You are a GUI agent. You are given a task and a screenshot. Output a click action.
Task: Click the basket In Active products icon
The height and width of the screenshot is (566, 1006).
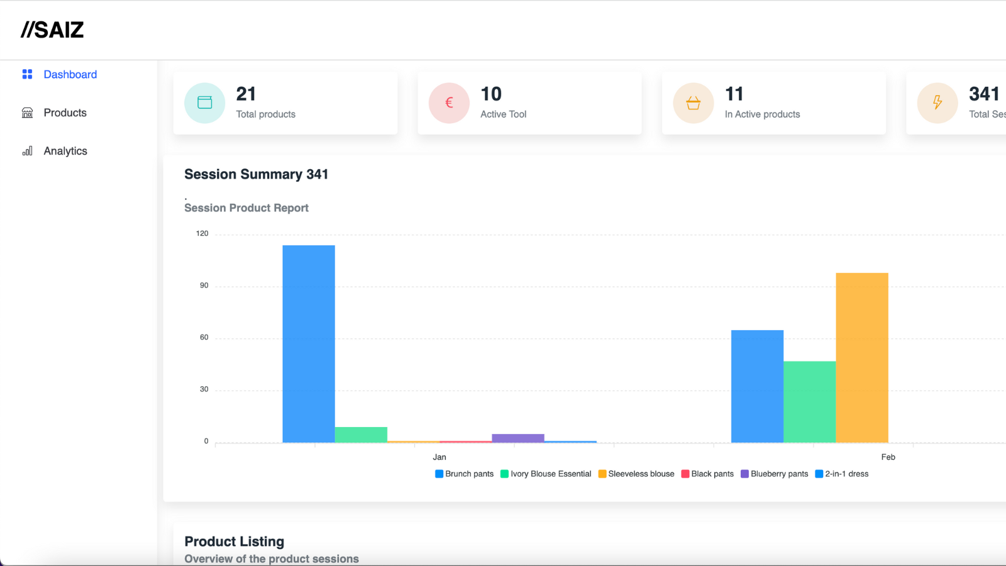tap(693, 103)
